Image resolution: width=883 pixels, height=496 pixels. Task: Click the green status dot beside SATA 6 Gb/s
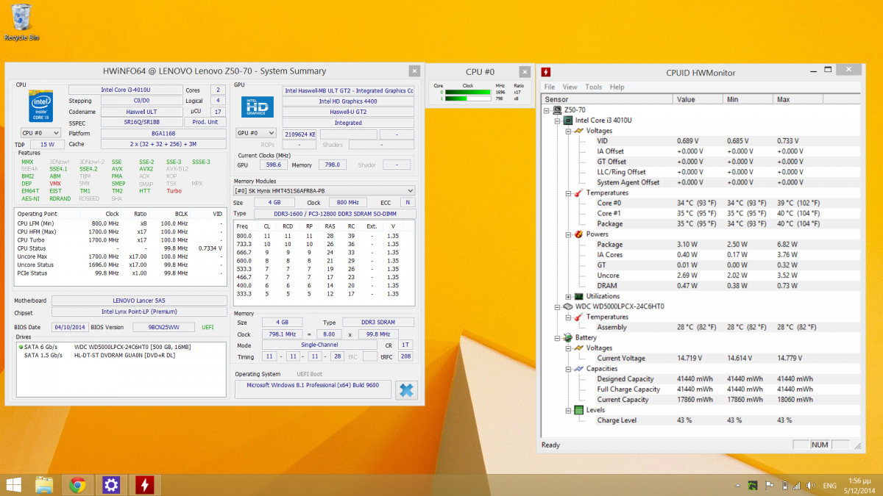(x=21, y=346)
